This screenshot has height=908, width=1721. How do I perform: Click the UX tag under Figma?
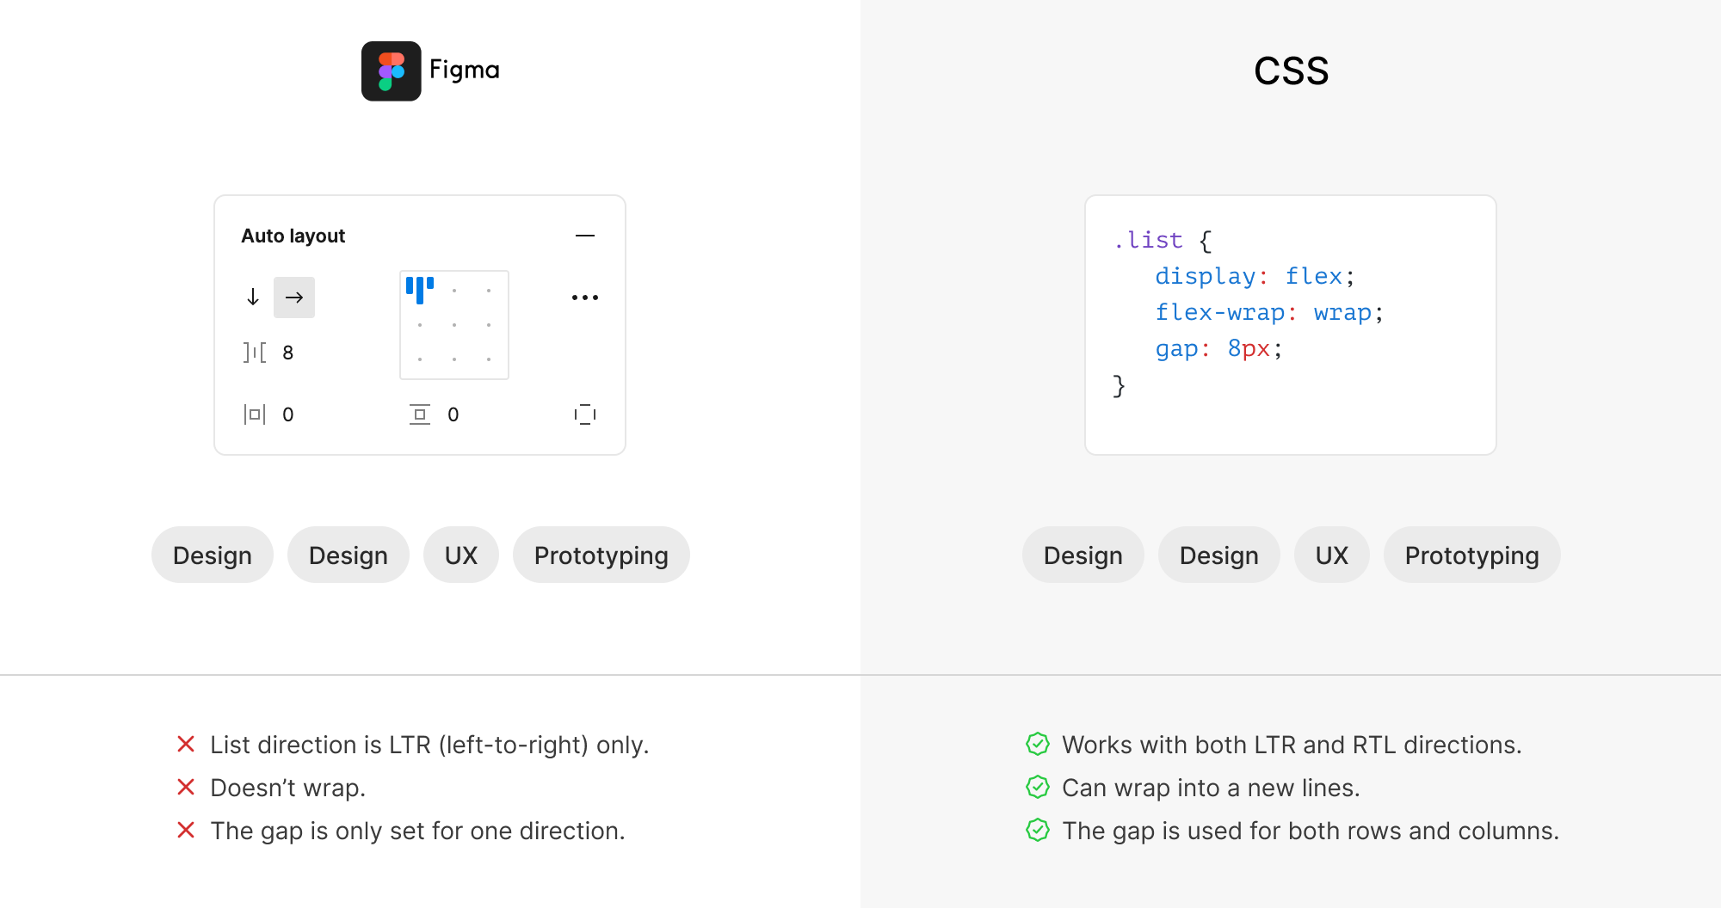pos(461,555)
